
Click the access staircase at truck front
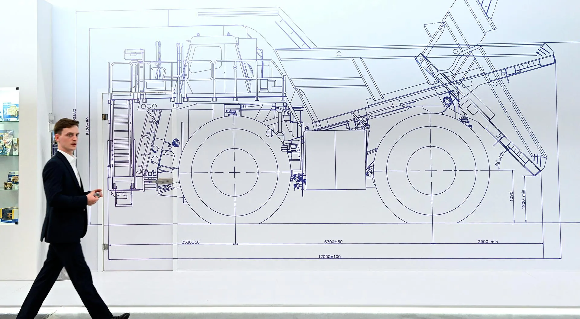pyautogui.click(x=121, y=142)
